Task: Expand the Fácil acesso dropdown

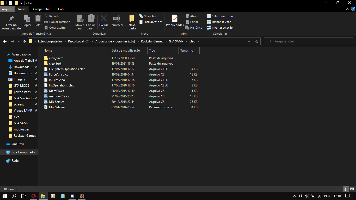Action: point(150,22)
